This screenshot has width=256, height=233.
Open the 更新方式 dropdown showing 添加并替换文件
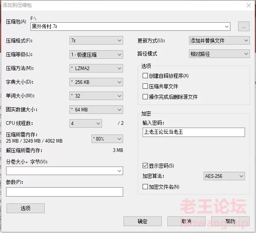(x=219, y=41)
